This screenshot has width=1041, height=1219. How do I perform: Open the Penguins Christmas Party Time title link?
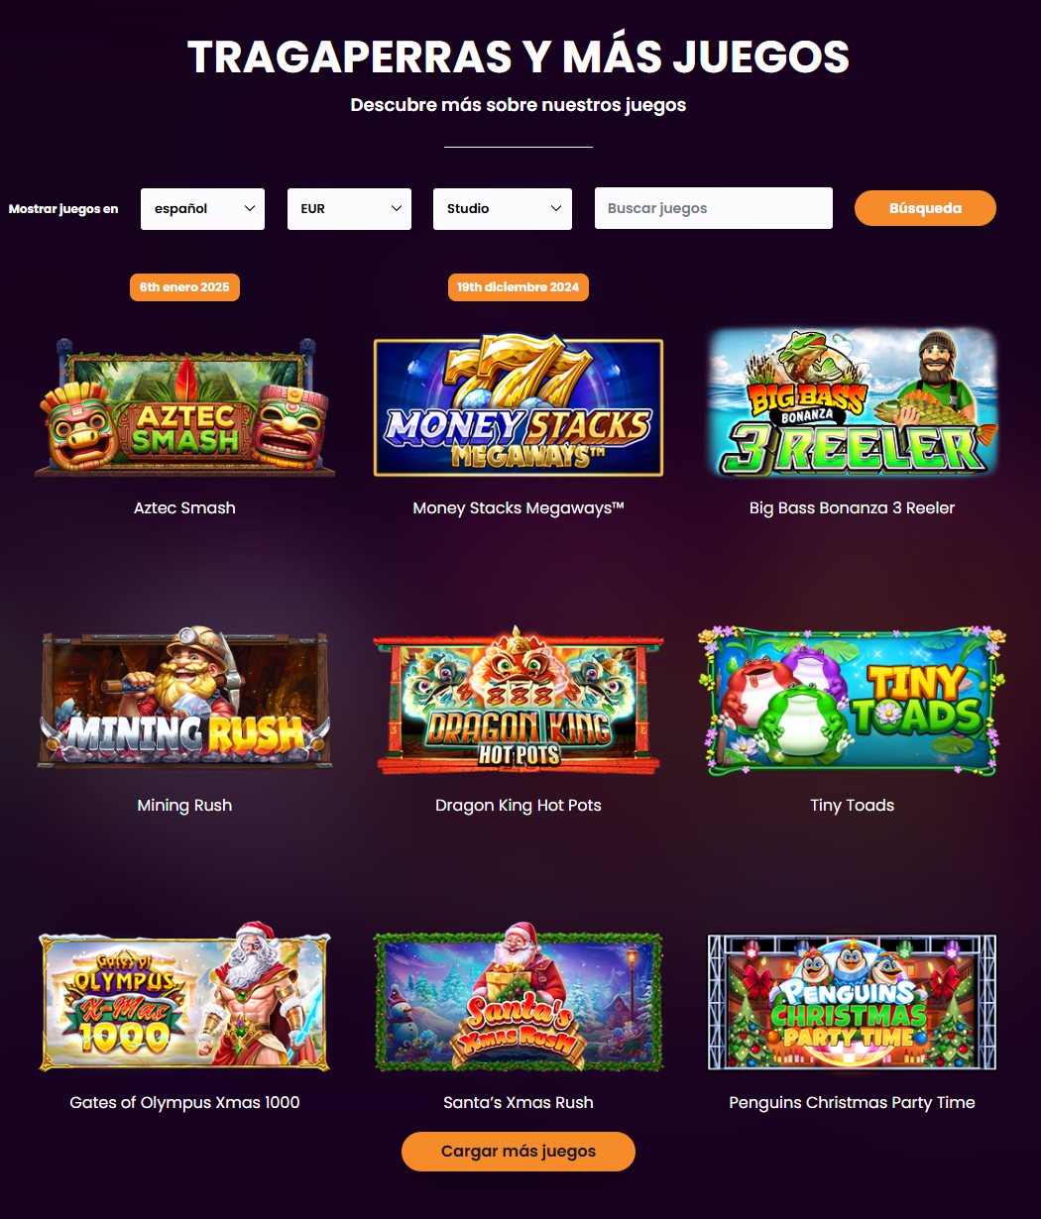pyautogui.click(x=853, y=1103)
